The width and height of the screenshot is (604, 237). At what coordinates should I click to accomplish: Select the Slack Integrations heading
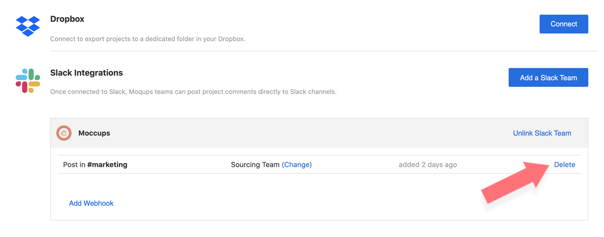coord(86,72)
